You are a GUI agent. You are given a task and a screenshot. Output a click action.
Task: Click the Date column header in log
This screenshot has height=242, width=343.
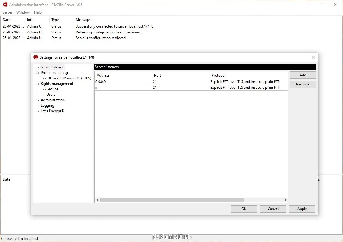tap(13, 20)
